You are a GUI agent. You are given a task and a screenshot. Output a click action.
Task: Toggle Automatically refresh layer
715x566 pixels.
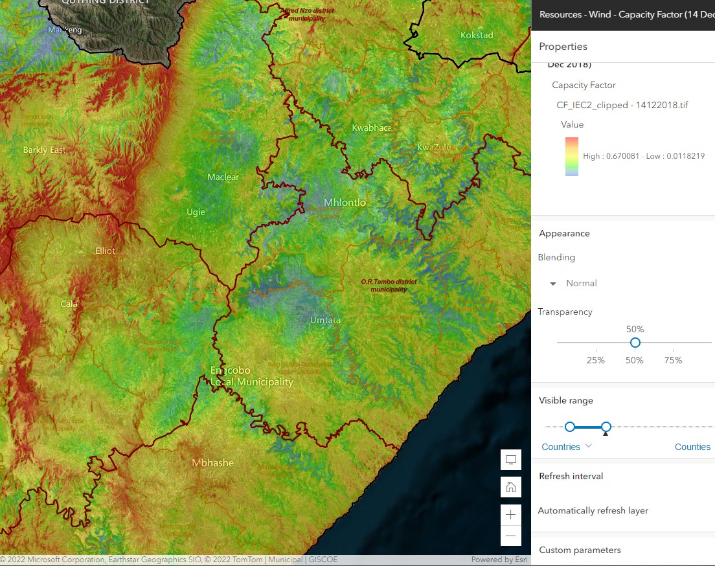click(x=593, y=510)
